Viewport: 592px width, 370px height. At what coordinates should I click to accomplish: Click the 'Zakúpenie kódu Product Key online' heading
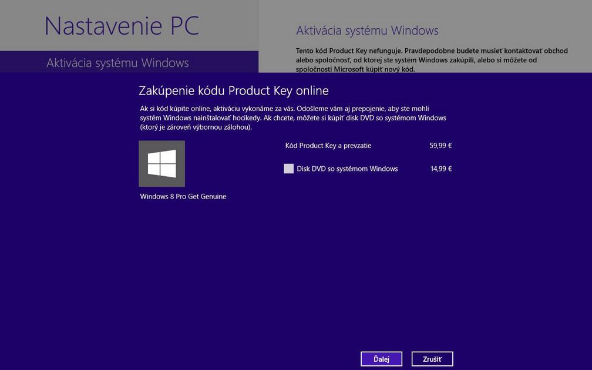[x=233, y=90]
